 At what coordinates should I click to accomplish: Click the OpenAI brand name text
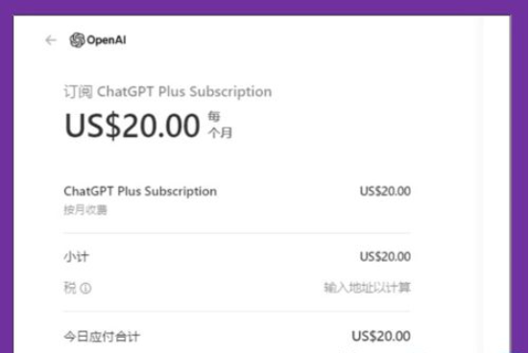pyautogui.click(x=107, y=40)
